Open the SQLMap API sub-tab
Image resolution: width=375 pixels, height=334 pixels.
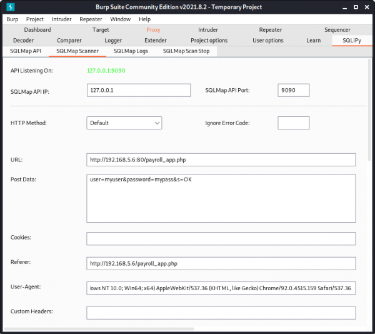pyautogui.click(x=26, y=51)
